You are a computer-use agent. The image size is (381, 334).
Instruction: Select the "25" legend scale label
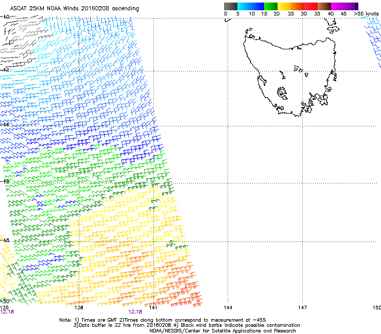click(x=291, y=14)
